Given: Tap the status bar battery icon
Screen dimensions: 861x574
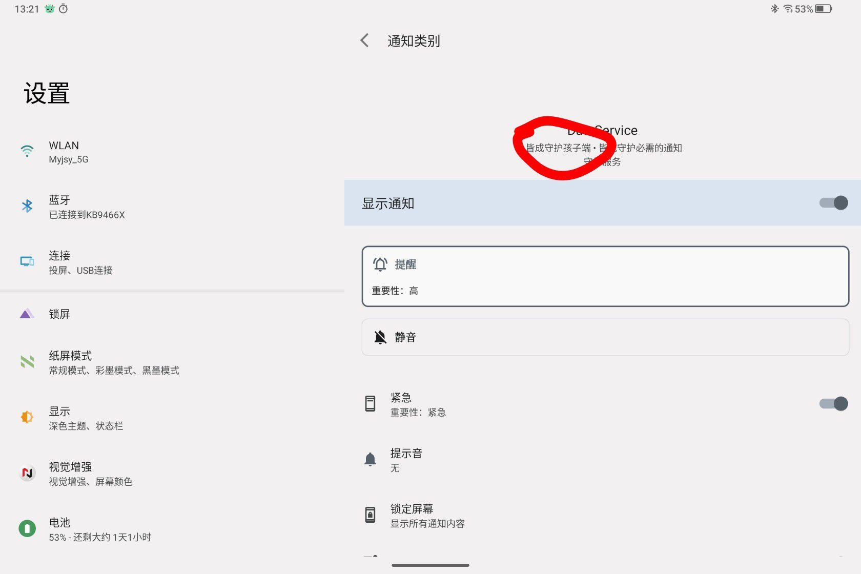Looking at the screenshot, I should 824,9.
